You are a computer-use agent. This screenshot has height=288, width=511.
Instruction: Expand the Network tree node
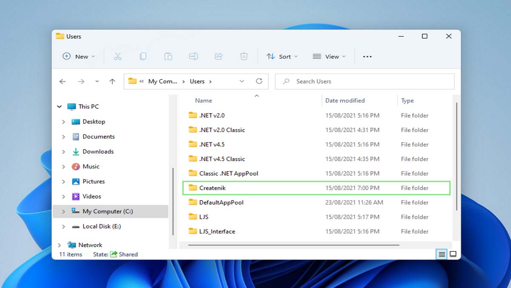tap(59, 245)
